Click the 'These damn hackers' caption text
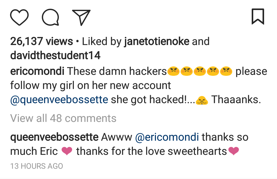 (117, 71)
